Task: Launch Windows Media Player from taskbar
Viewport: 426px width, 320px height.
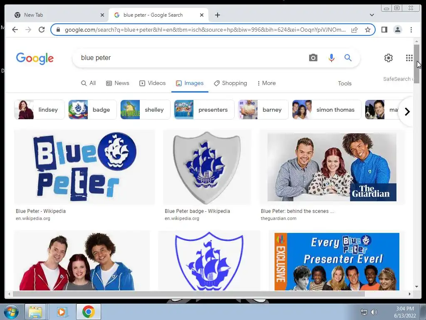Action: [x=62, y=312]
